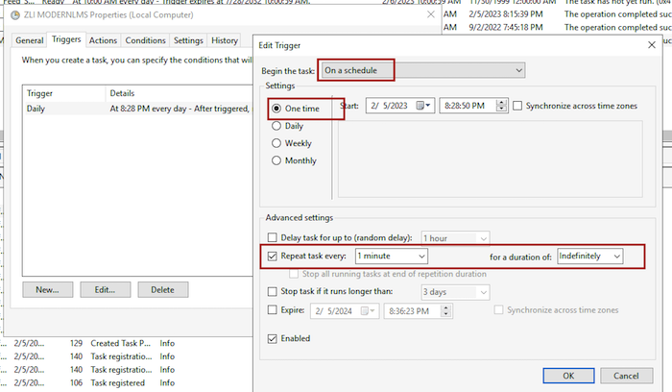Switch to the Conditions tab
The image size is (672, 392).
click(145, 40)
